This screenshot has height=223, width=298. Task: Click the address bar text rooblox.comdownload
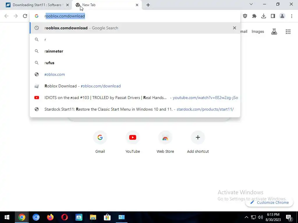click(65, 16)
